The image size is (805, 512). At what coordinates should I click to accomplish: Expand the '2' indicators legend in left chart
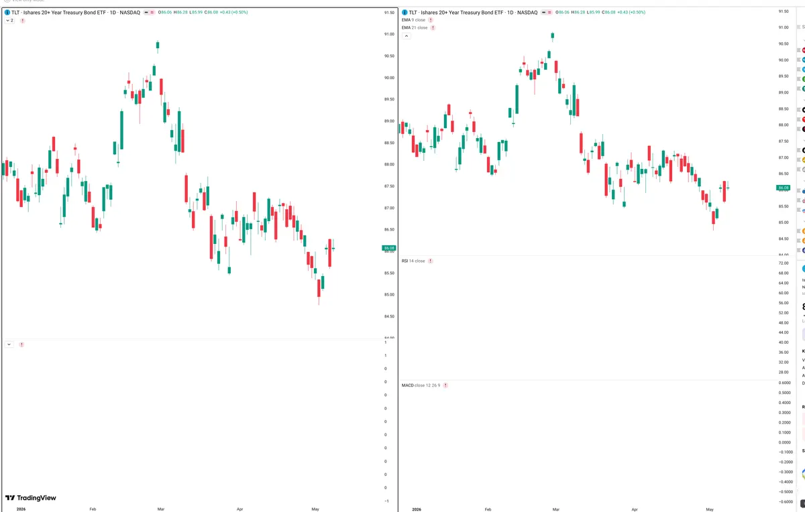(x=10, y=21)
